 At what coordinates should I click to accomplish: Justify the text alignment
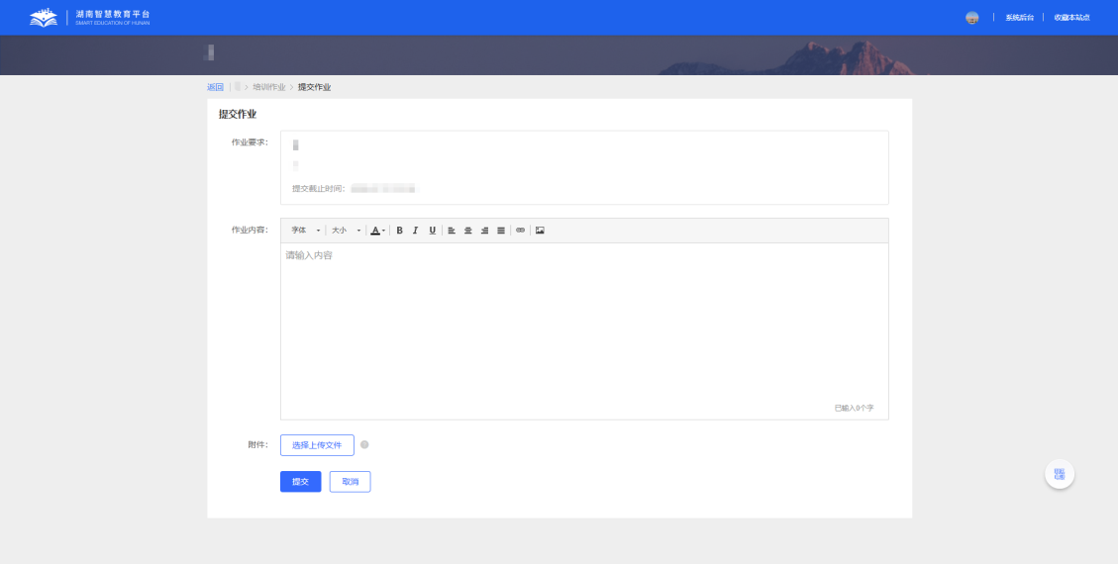tap(501, 231)
